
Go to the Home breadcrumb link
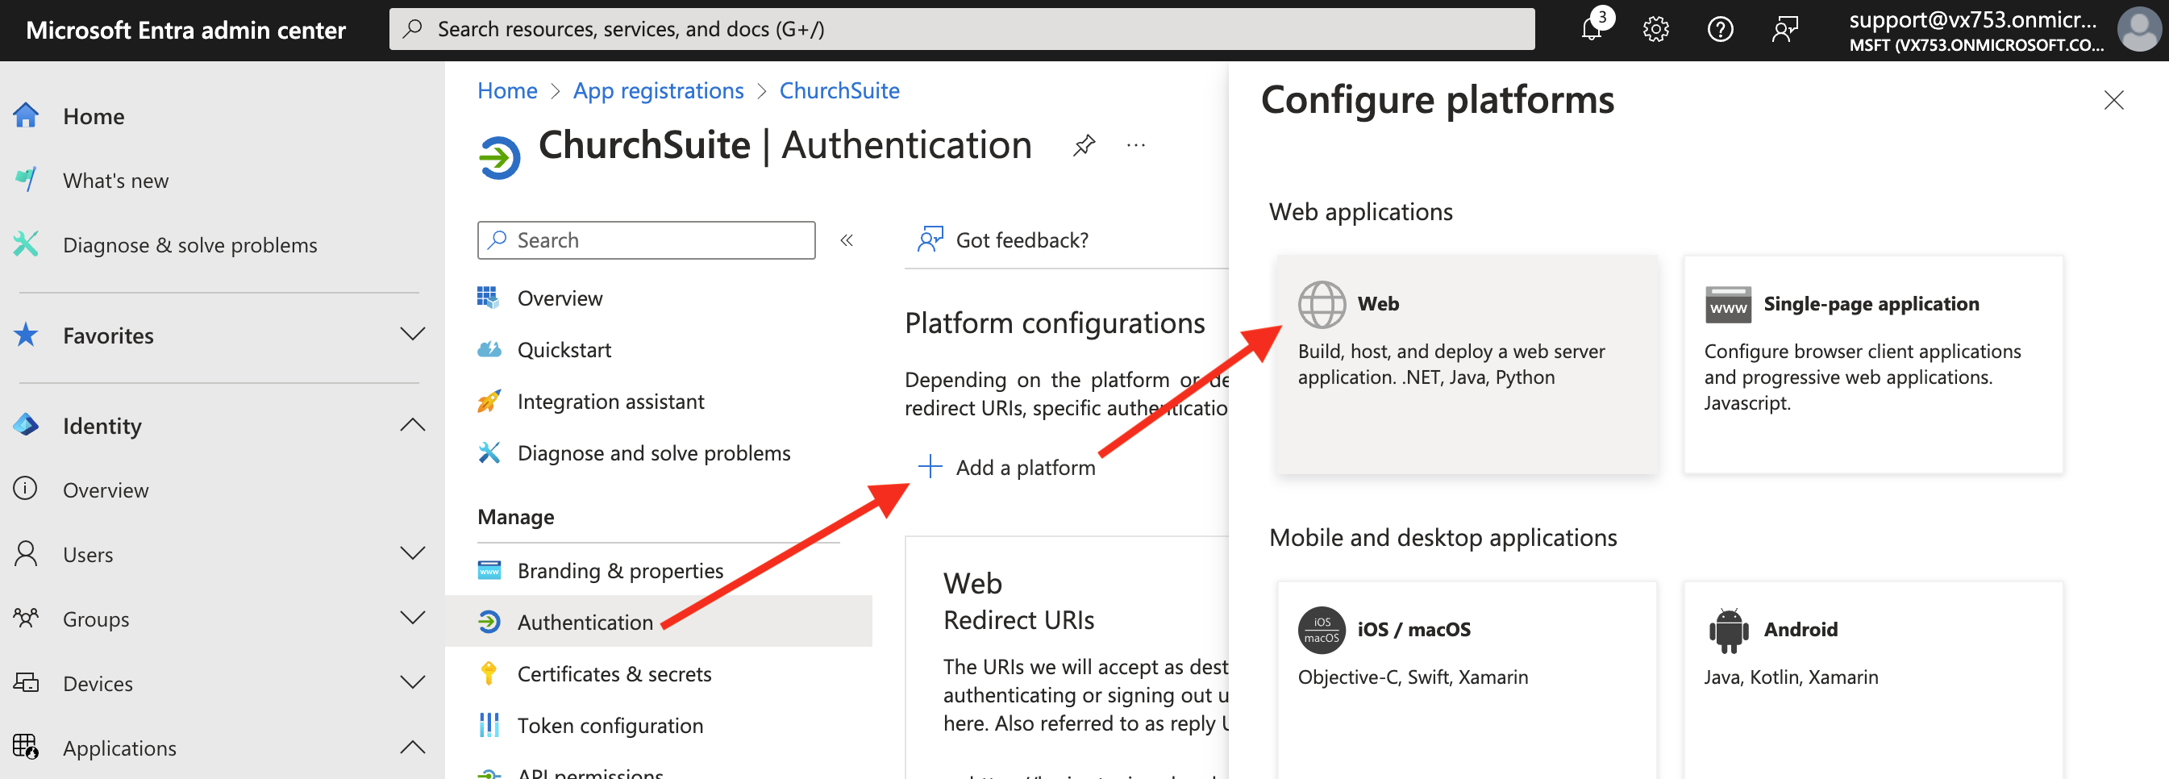pyautogui.click(x=507, y=90)
